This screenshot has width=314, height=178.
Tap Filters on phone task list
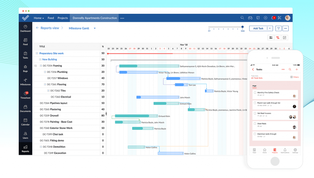click(295, 77)
